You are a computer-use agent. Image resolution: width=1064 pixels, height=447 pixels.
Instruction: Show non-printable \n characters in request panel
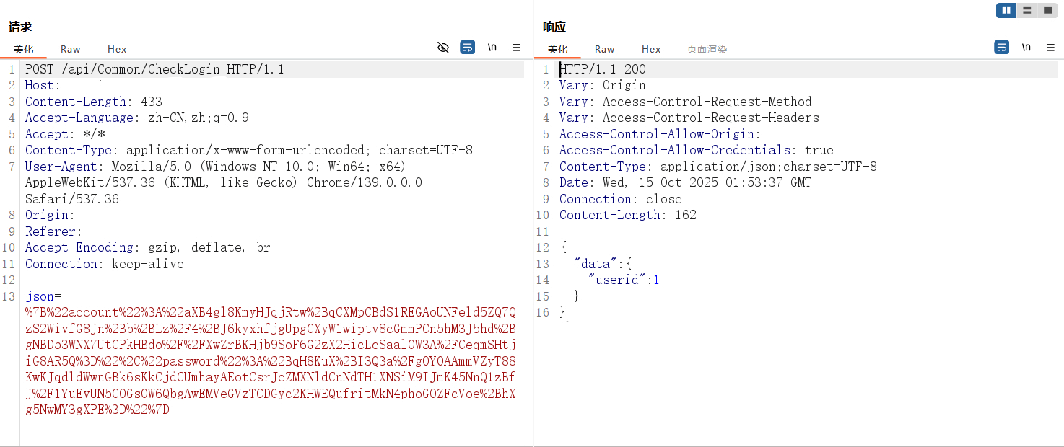pos(492,48)
